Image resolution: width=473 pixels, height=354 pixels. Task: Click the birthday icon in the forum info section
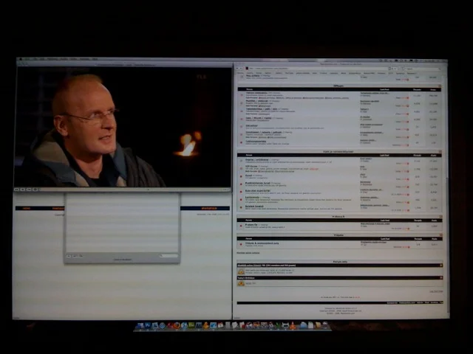[x=241, y=282]
